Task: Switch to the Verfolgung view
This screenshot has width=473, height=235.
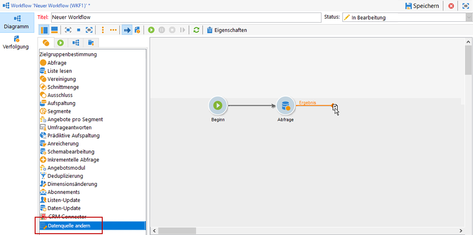Action: tap(16, 42)
